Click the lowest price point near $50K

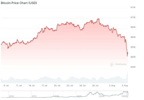[x=127, y=56]
